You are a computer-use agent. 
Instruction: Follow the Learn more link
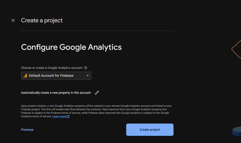point(59,116)
